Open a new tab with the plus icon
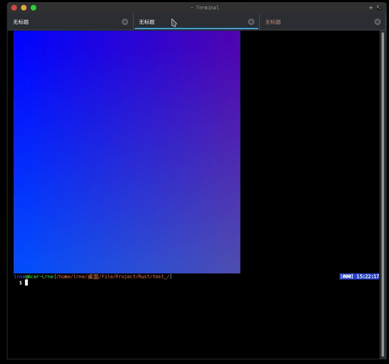 click(371, 7)
